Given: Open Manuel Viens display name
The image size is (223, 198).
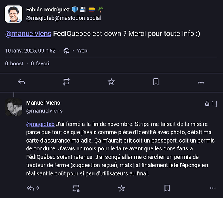Looking at the screenshot, I should (x=43, y=103).
